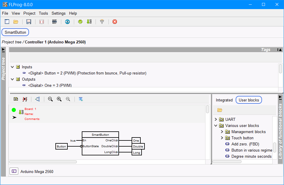The image size is (284, 185).
Task: Collapse the Inputs tree node
Action: point(12,67)
